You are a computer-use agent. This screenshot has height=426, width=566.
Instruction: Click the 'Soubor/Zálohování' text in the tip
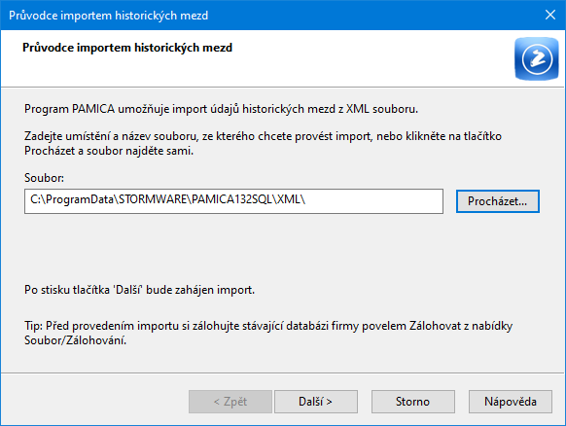[x=76, y=340]
